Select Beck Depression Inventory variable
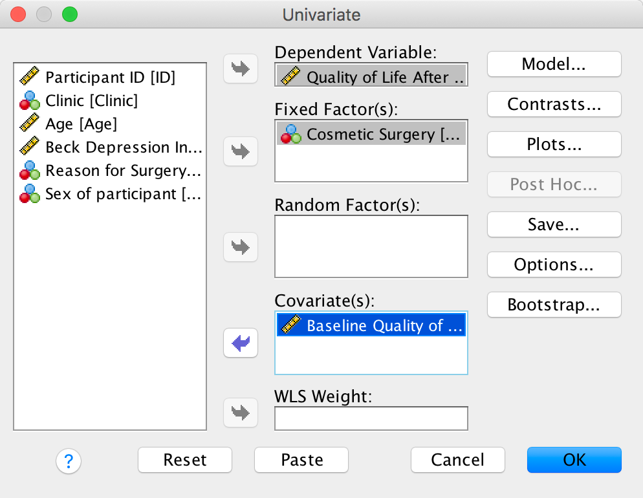This screenshot has width=643, height=498. tap(123, 147)
